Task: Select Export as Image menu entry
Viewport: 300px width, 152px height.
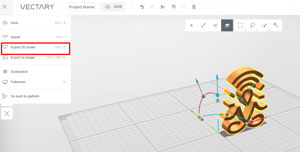Action: click(36, 57)
